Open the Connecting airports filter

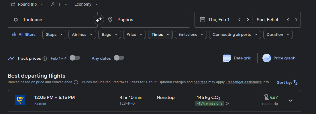[235, 34]
